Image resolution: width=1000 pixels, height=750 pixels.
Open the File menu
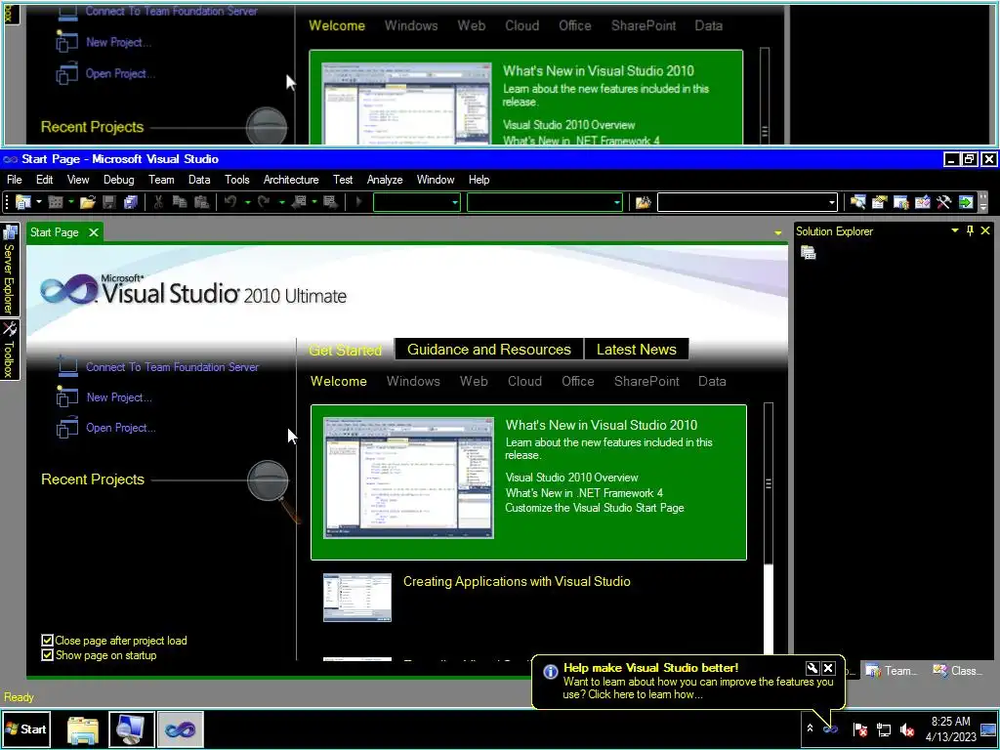click(x=14, y=180)
